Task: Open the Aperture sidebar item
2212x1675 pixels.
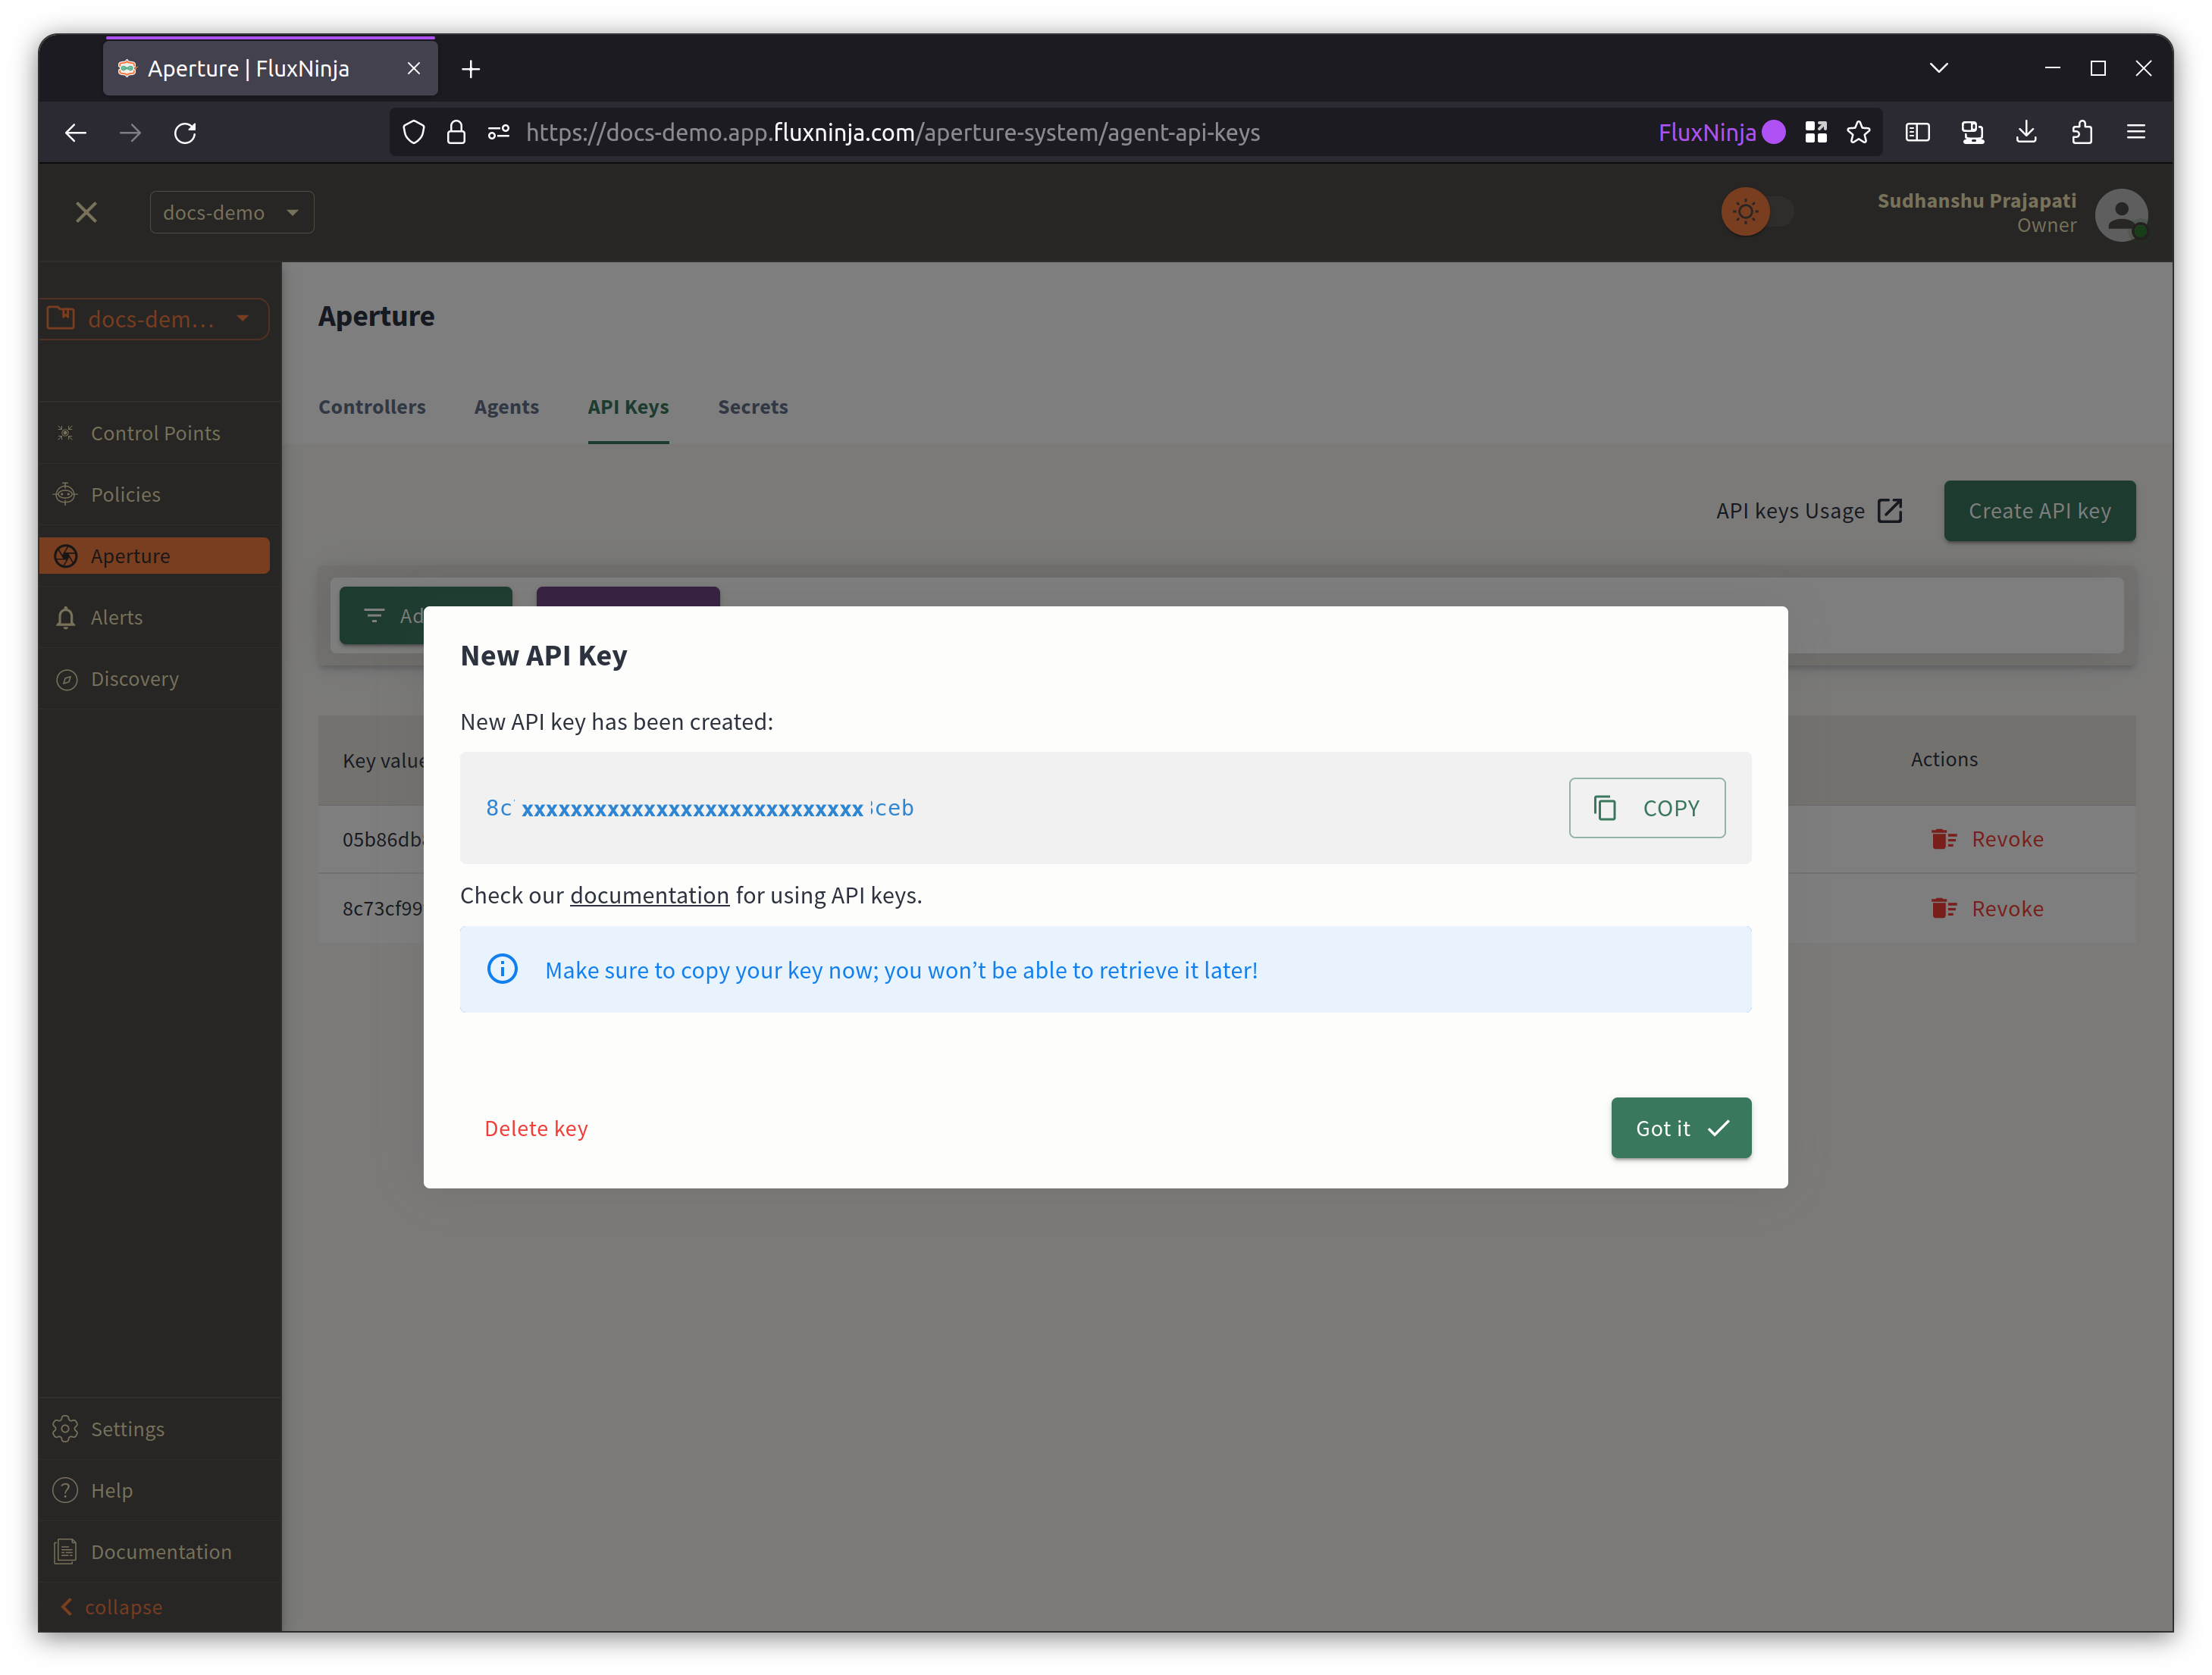Action: coord(155,556)
